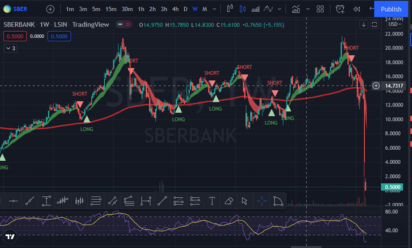Select the parallel channel drawing tool

[112, 201]
